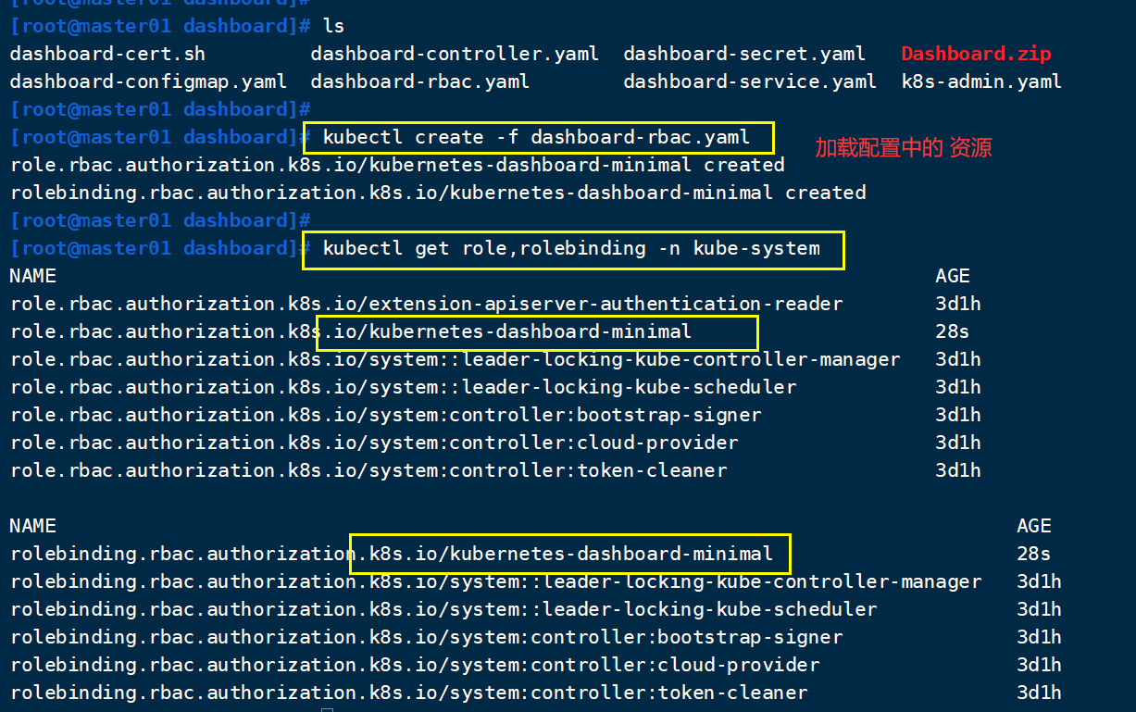Click the 'kubectl create -f dashboard-rbac.yaml' command

point(536,137)
